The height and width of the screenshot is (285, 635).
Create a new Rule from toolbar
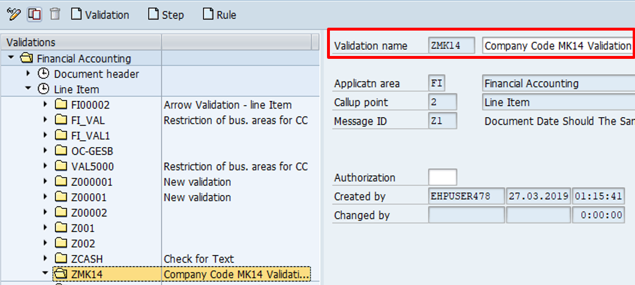coord(220,14)
